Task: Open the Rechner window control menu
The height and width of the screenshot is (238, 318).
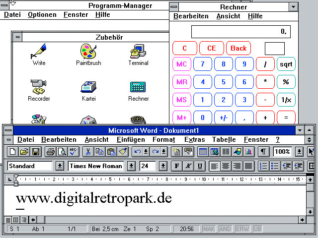Action: pyautogui.click(x=174, y=7)
